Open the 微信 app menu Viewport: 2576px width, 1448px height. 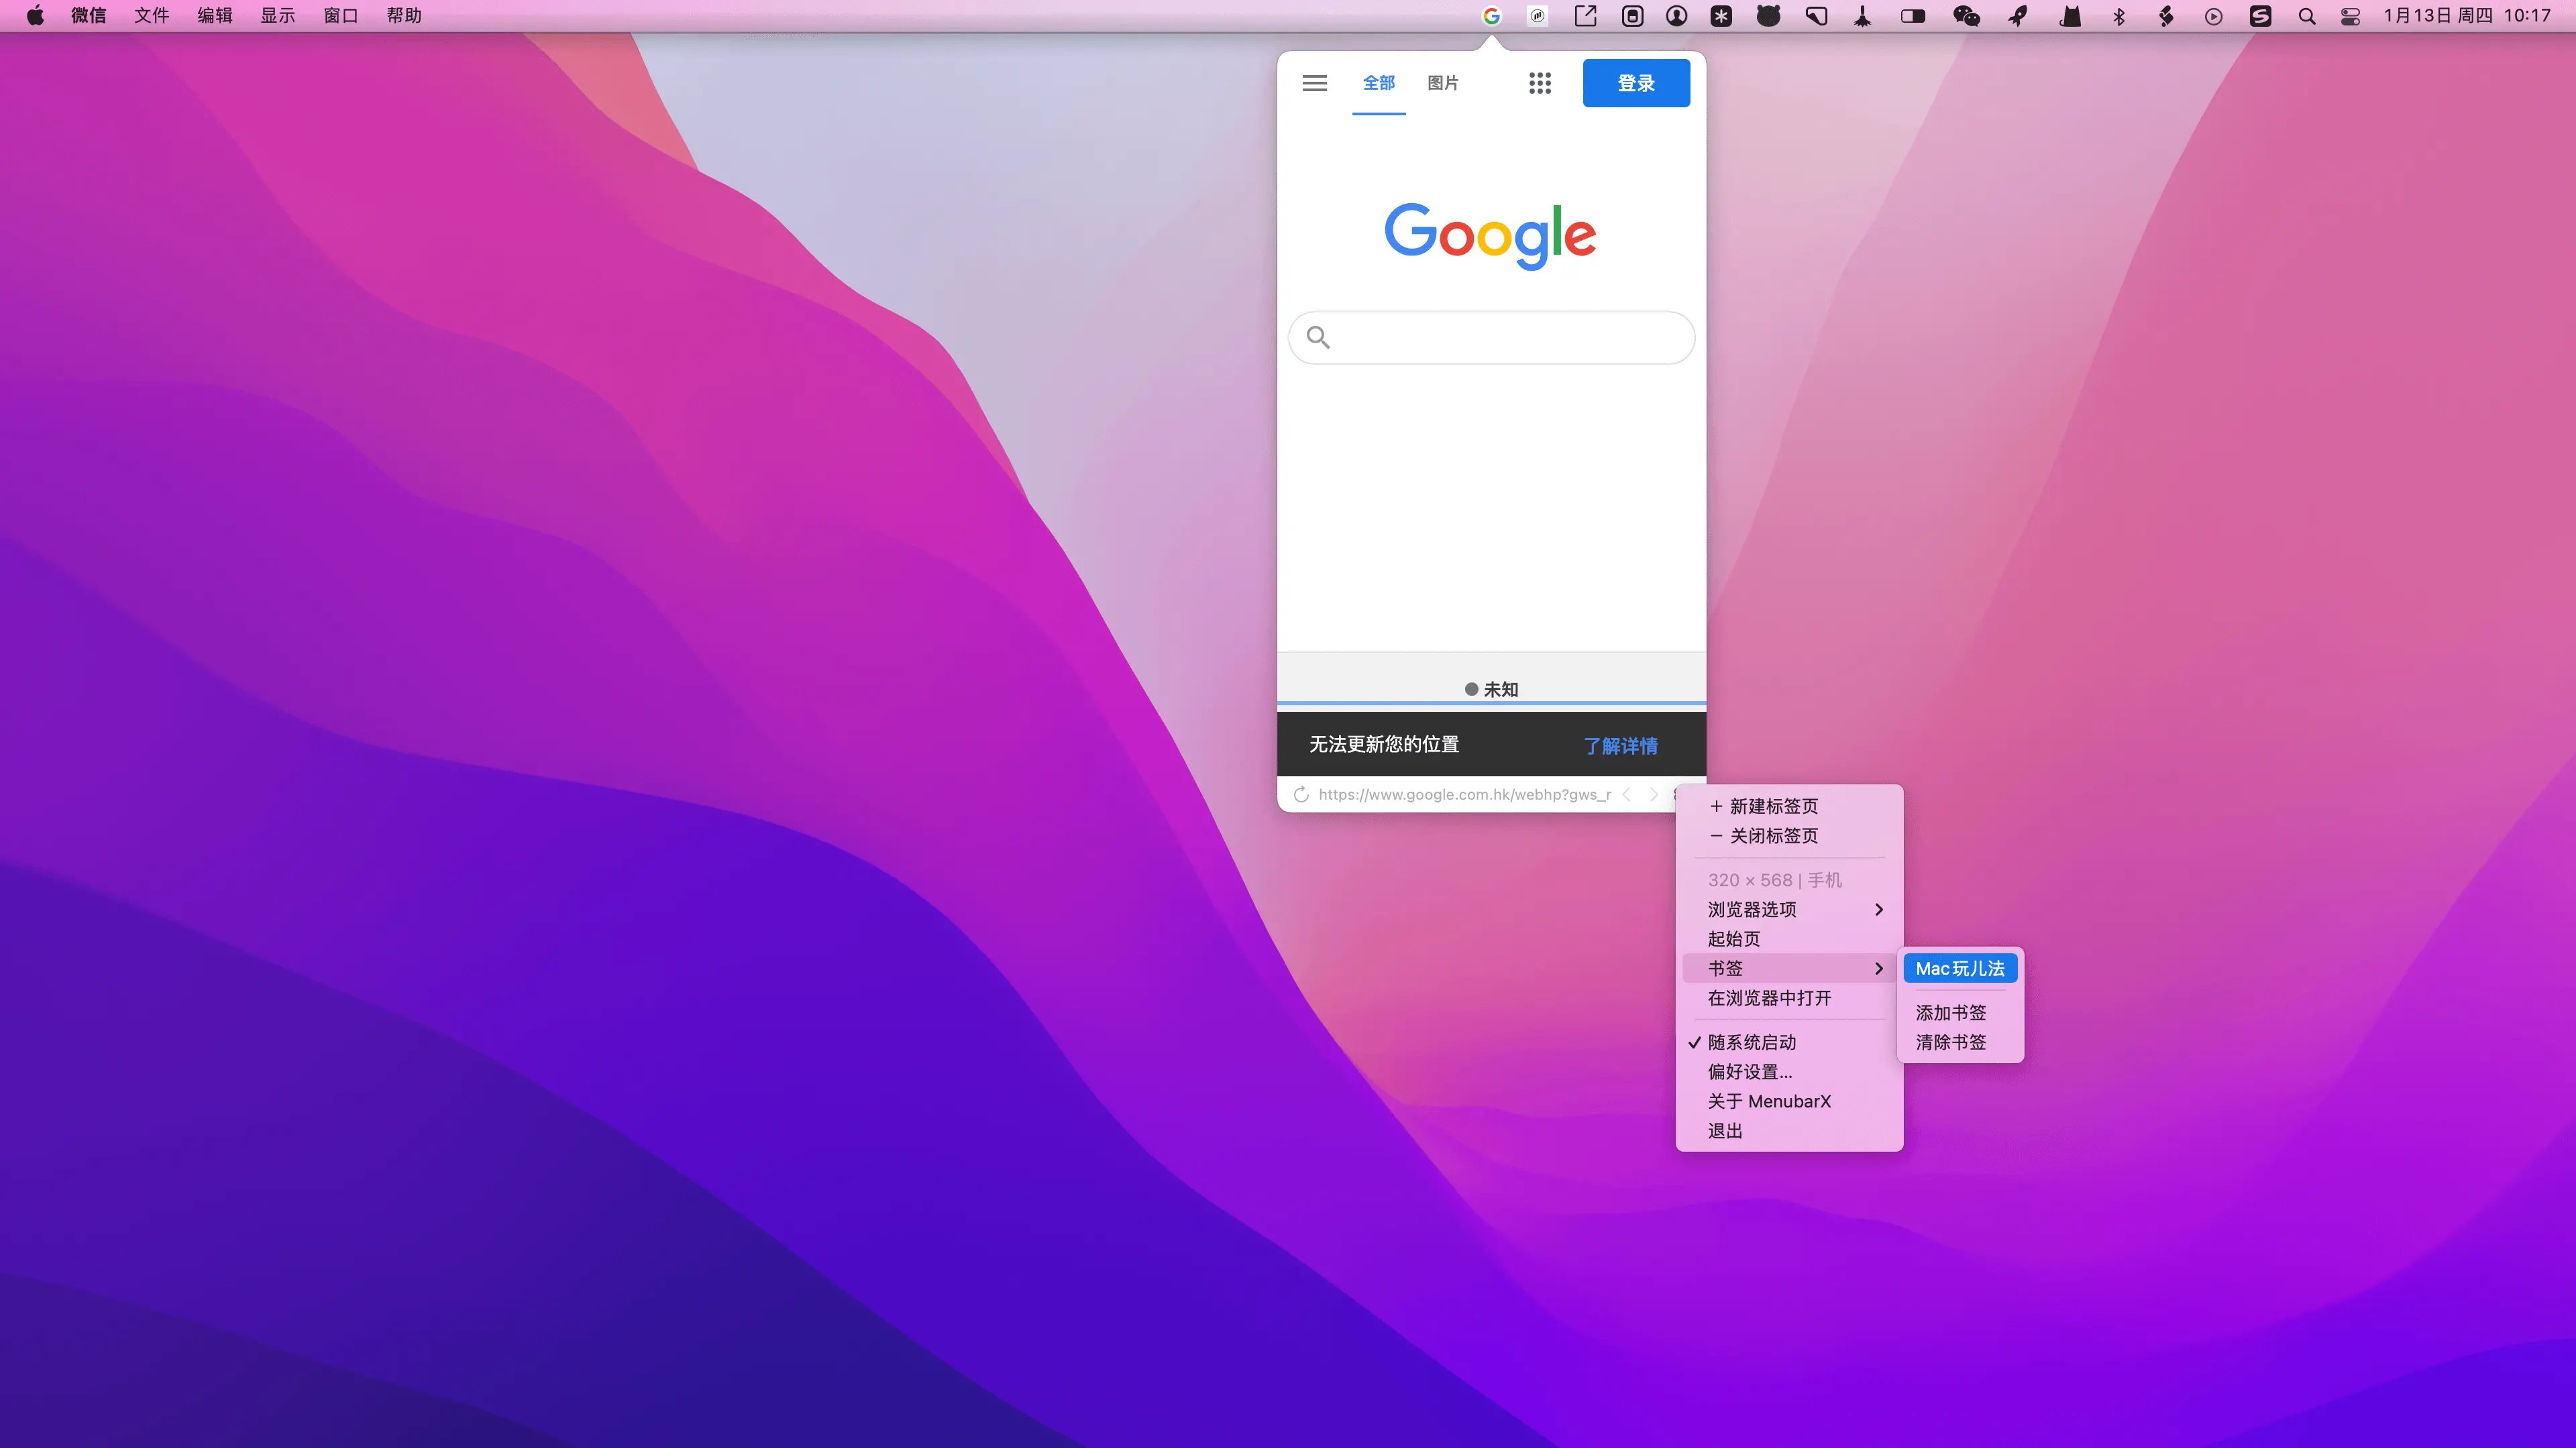[x=89, y=16]
